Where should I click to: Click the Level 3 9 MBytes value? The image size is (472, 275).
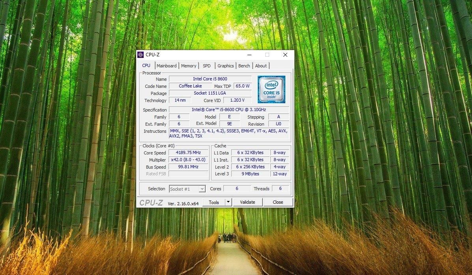(251, 174)
